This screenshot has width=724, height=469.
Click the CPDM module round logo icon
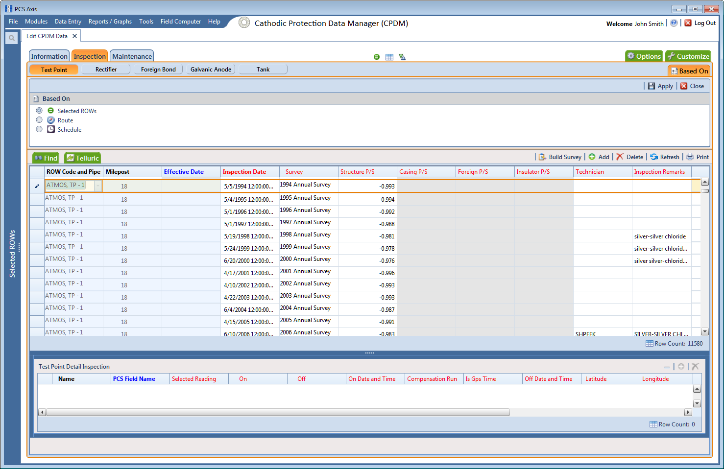244,23
